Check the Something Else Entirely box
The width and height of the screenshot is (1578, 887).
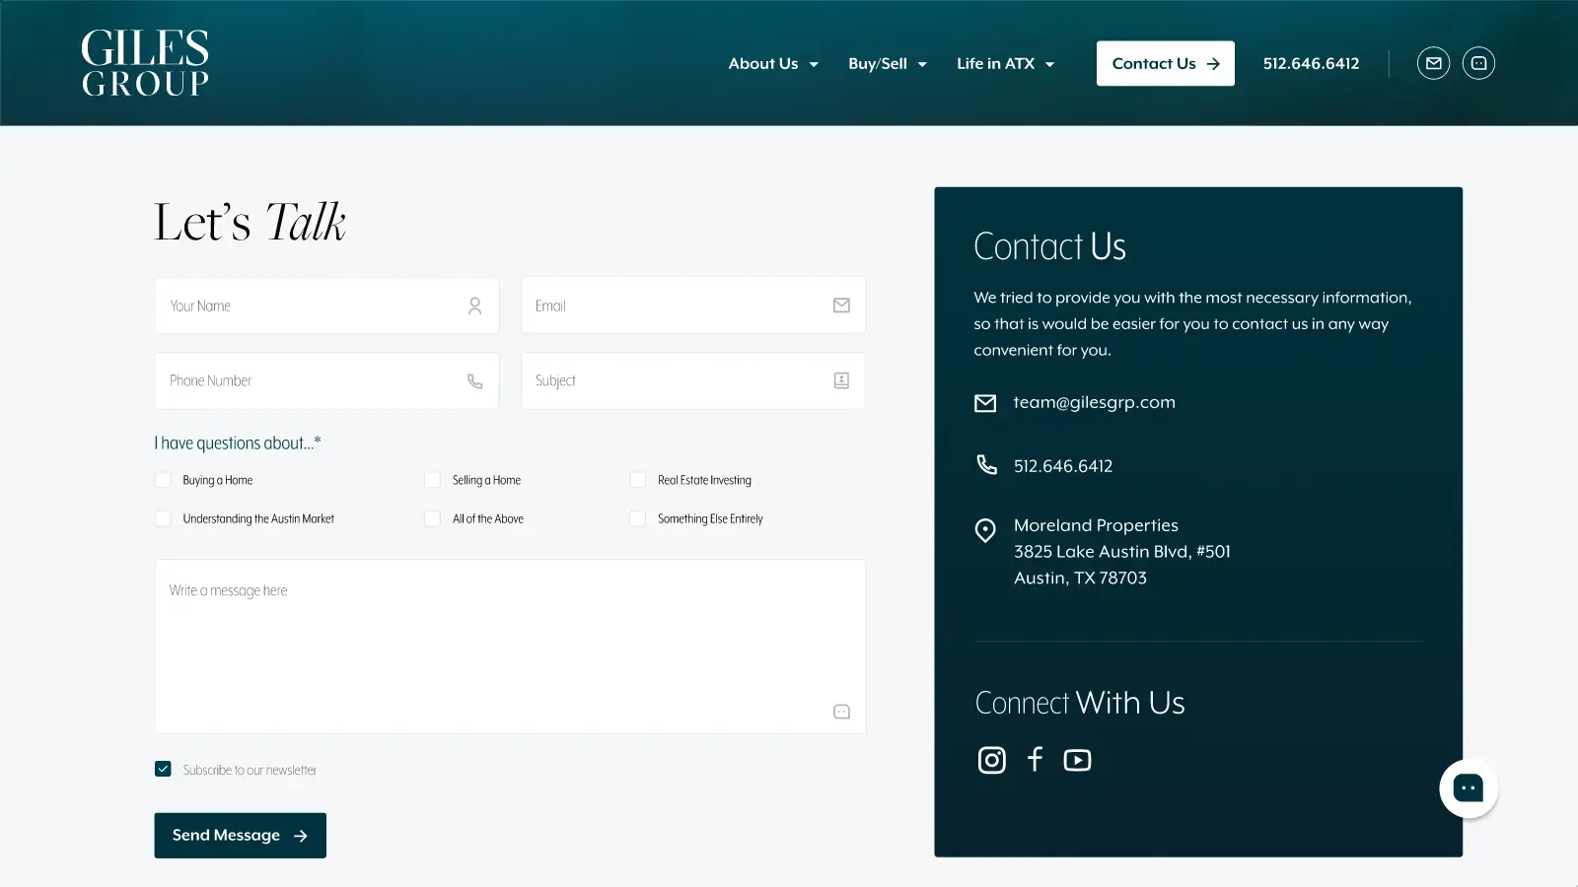tap(637, 518)
